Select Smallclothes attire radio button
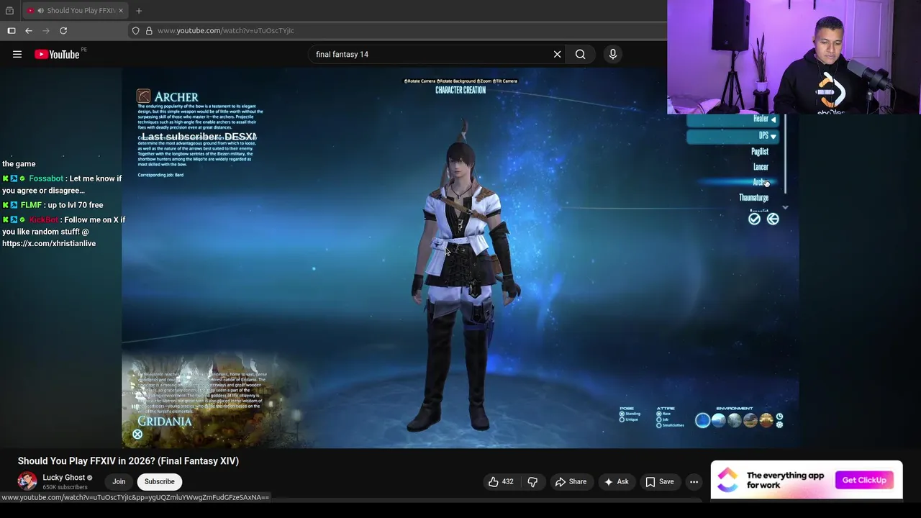 [x=659, y=425]
